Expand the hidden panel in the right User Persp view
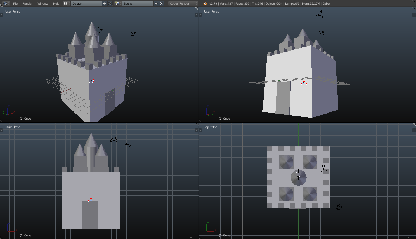This screenshot has width=416, height=239. 414,14
